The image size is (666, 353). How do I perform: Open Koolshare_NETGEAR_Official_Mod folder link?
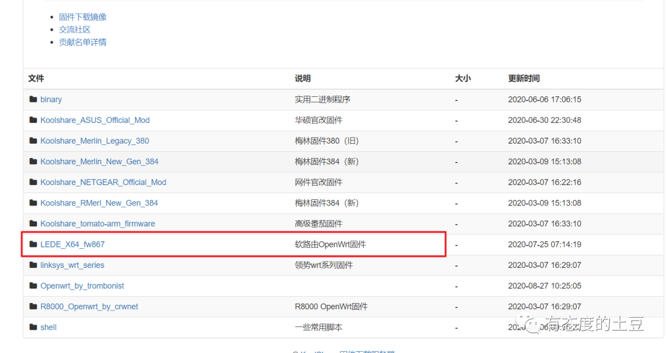pyautogui.click(x=103, y=183)
